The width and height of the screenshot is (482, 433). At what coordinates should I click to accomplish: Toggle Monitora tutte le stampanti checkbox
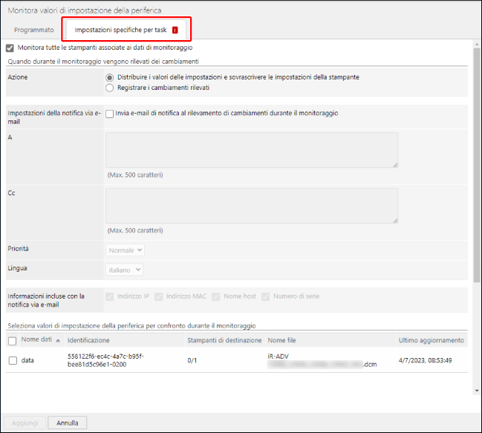[10, 48]
